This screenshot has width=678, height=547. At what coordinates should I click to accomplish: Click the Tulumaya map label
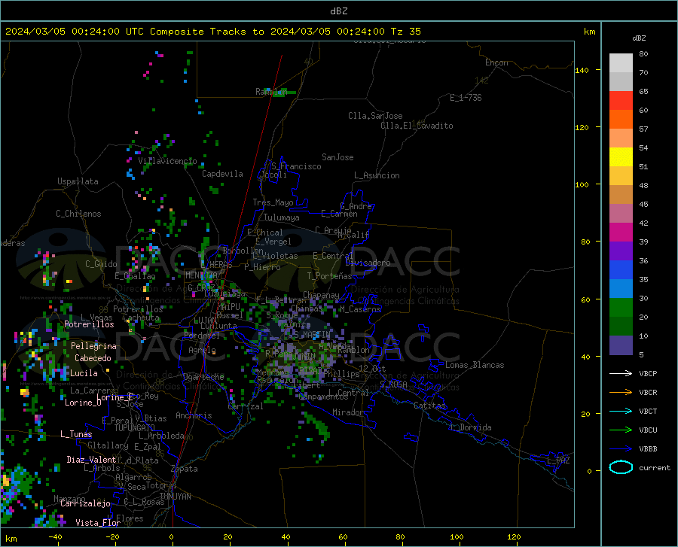pyautogui.click(x=281, y=217)
